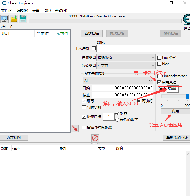Image resolution: width=190 pixels, height=196 pixels.
Task: Enable 扫描时暂停游戏 checkbox
Action: [84, 128]
